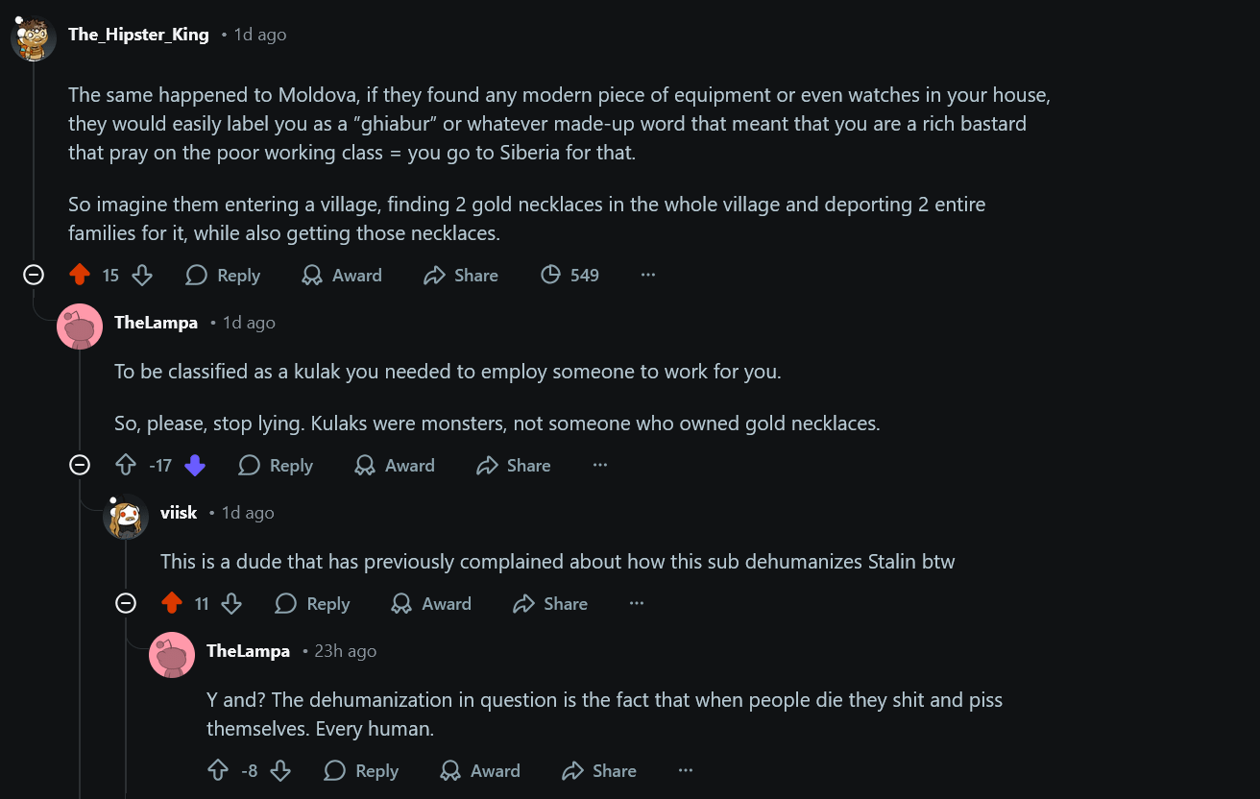Click TheLampa's pink avatar on kulak comment
Screen dimensions: 1260x799
coord(80,327)
